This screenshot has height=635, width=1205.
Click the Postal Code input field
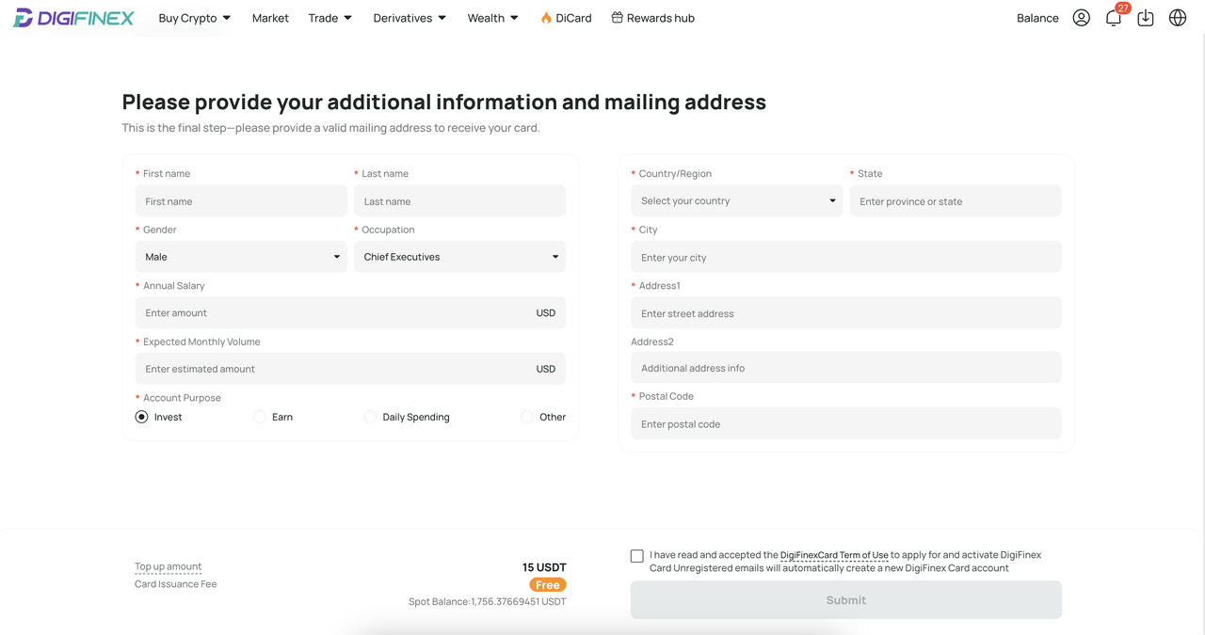846,423
